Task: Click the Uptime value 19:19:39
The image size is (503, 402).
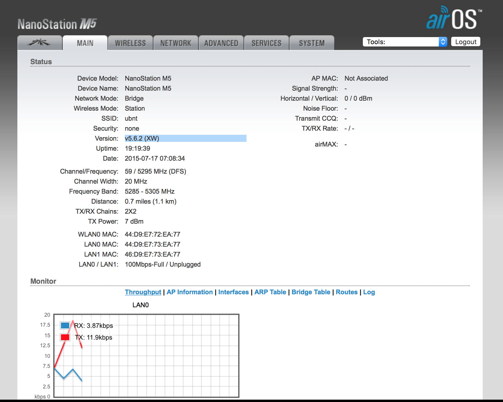Action: pos(138,148)
